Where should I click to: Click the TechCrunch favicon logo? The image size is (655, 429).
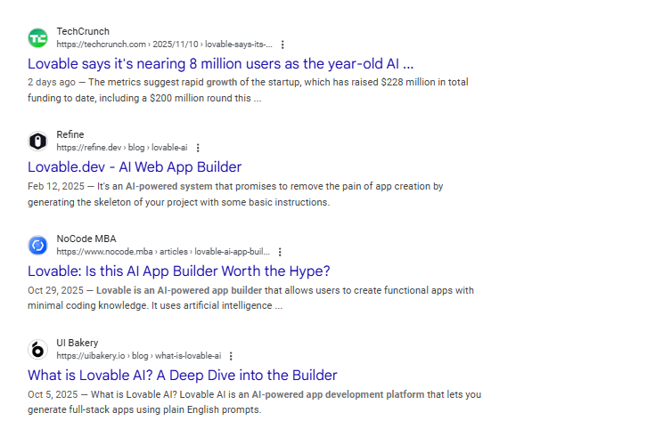38,38
